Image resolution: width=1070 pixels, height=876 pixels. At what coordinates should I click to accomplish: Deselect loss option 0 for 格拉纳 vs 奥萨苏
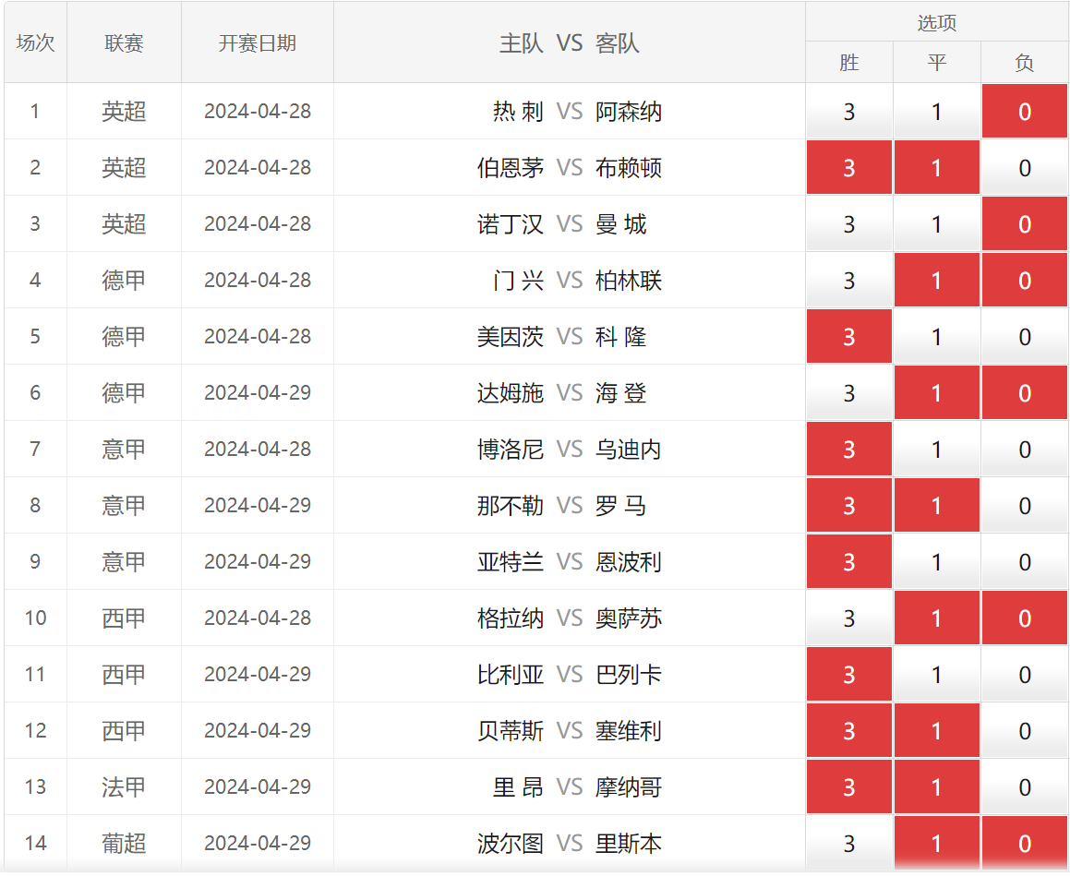coord(1024,618)
